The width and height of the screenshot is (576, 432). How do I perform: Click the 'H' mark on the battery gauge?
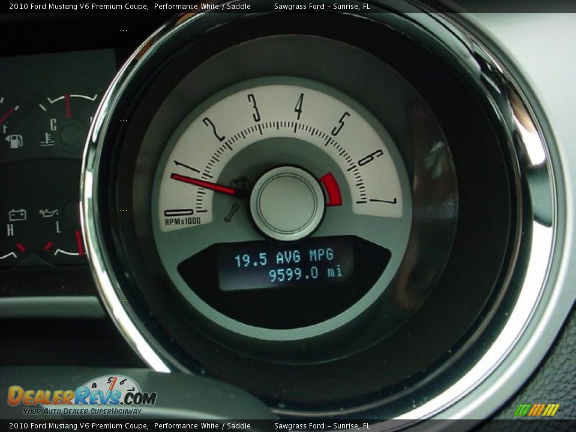10,230
